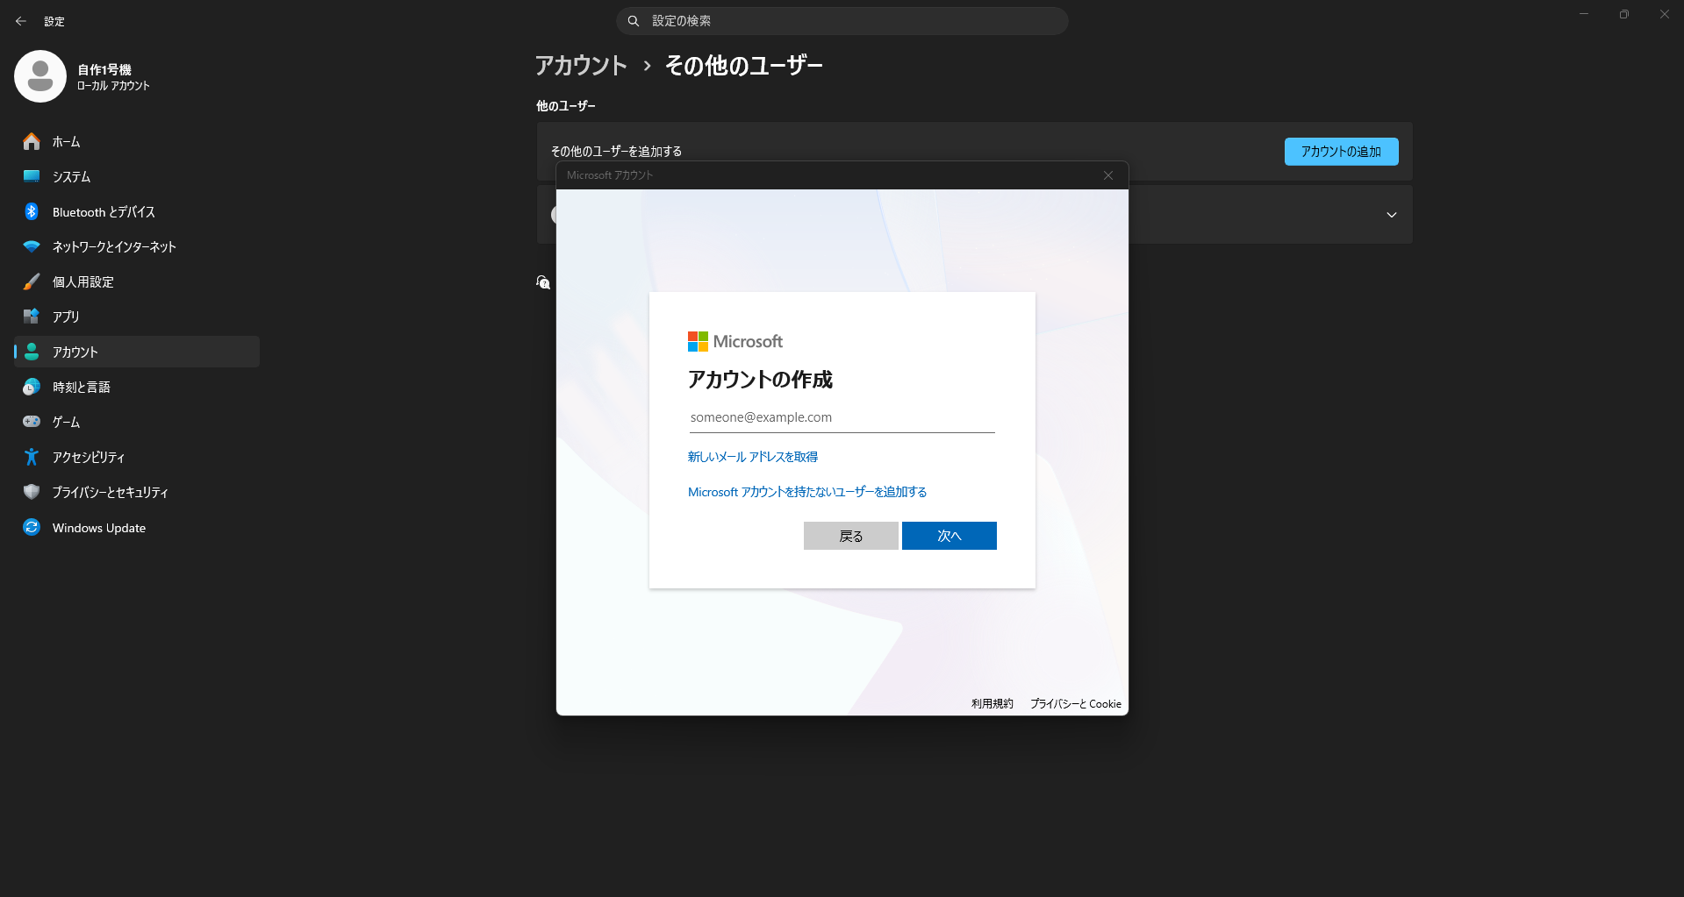Select the システム monitor icon
This screenshot has width=1684, height=897.
tap(32, 176)
